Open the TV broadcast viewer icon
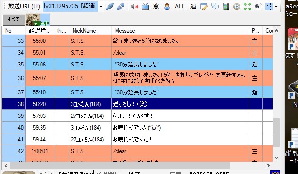 pyautogui.click(x=145, y=7)
